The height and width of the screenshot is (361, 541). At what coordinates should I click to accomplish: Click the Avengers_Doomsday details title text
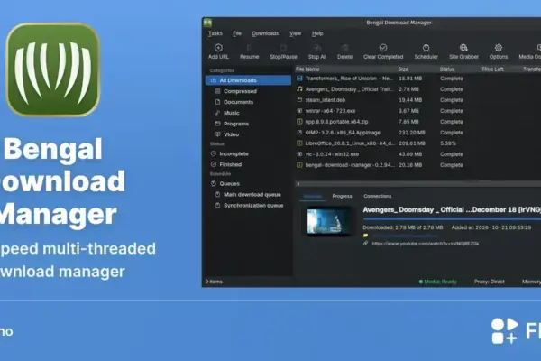tap(452, 209)
